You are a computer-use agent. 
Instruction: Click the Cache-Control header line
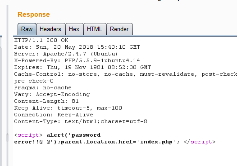coord(125,74)
